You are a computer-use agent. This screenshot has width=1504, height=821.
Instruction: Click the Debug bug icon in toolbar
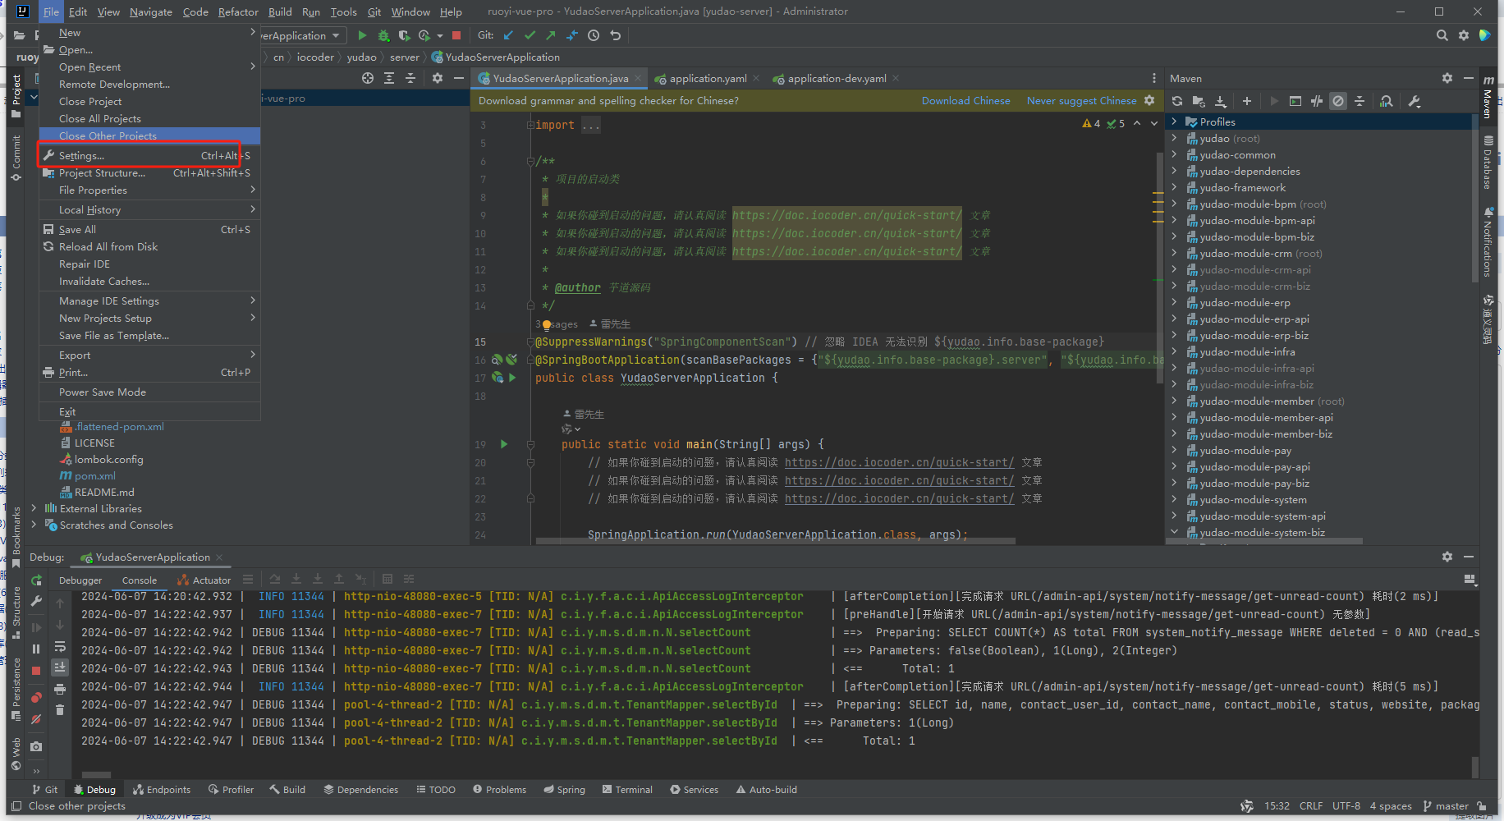point(383,35)
